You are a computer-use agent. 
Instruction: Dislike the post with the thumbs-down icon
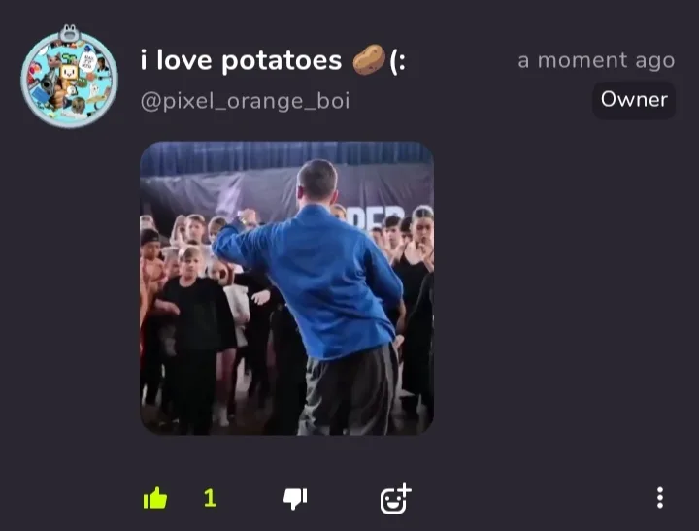[295, 499]
